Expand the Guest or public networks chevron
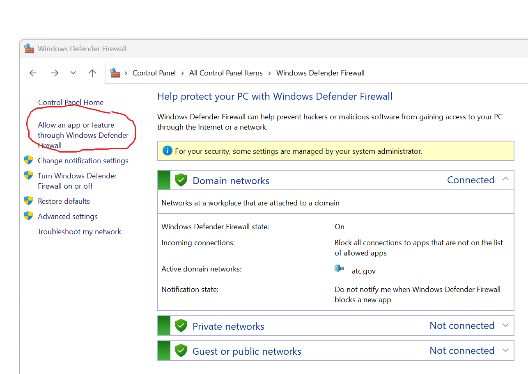Screen dimensions: 528x374 (x=506, y=350)
